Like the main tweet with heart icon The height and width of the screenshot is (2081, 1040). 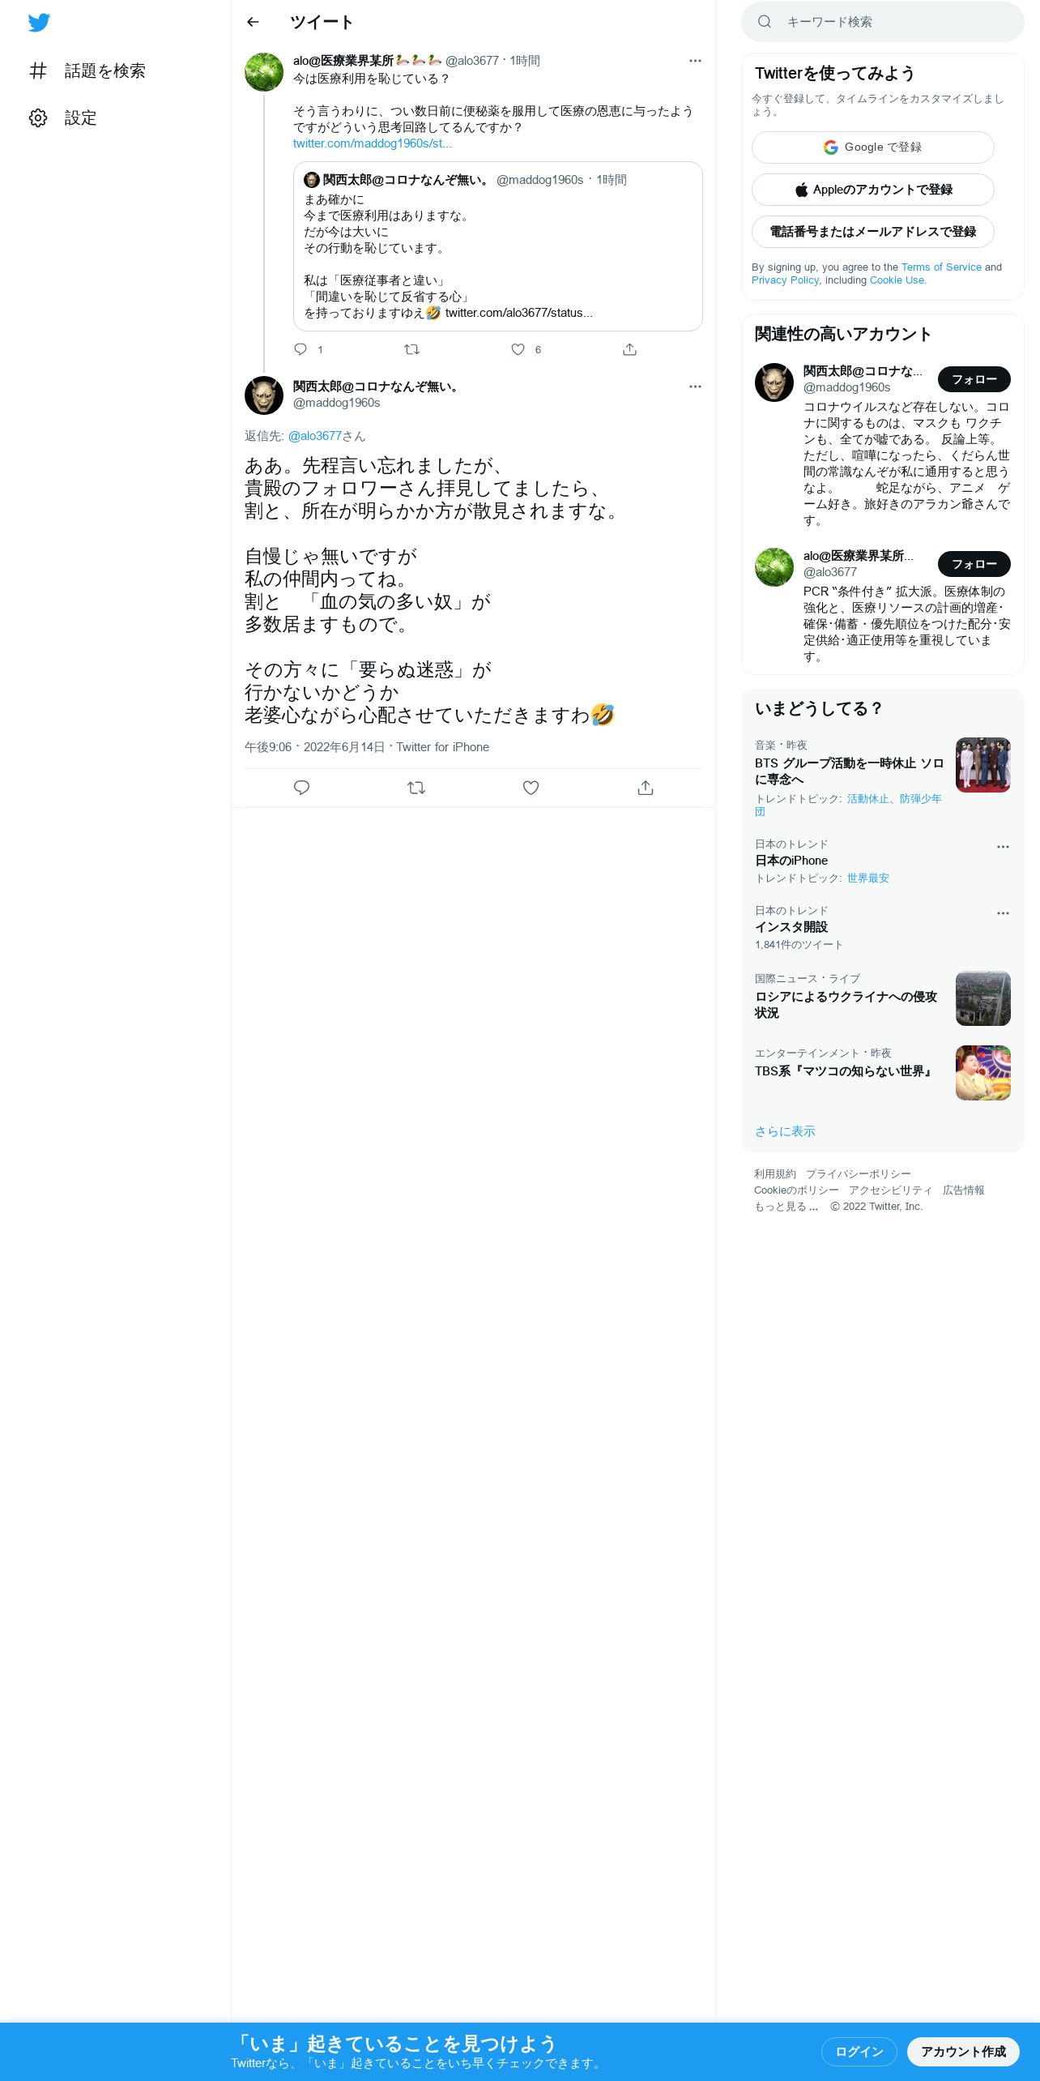[531, 788]
